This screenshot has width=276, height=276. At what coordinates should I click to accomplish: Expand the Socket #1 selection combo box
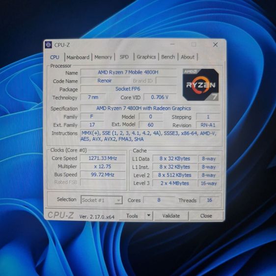tap(102, 200)
